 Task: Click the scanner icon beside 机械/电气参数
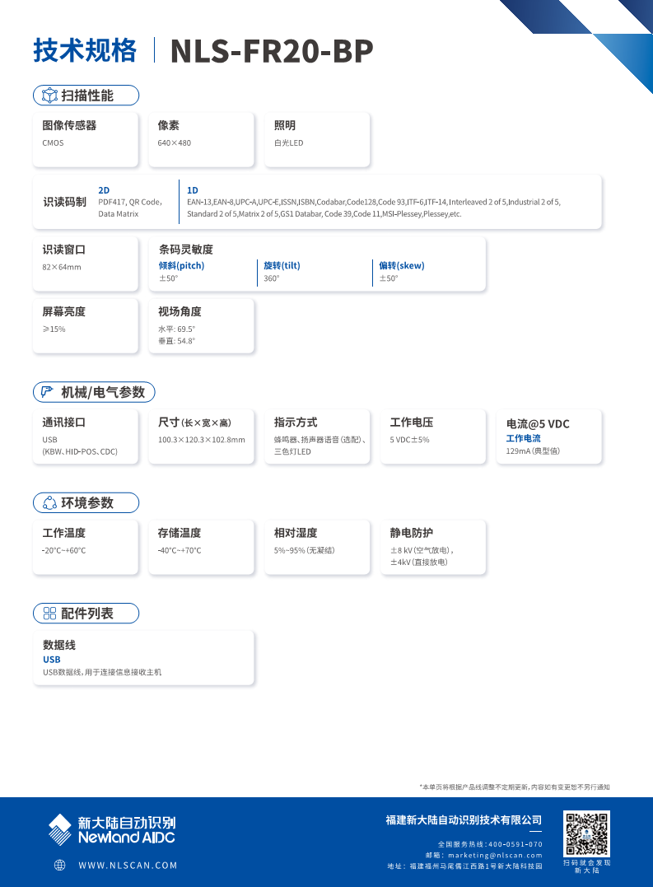(x=48, y=391)
